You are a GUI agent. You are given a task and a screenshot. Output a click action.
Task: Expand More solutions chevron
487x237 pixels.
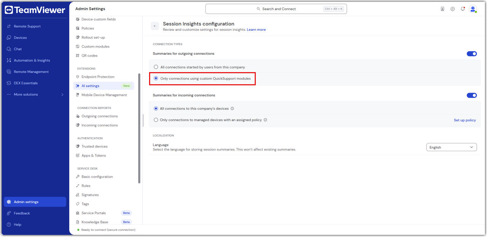coord(62,95)
